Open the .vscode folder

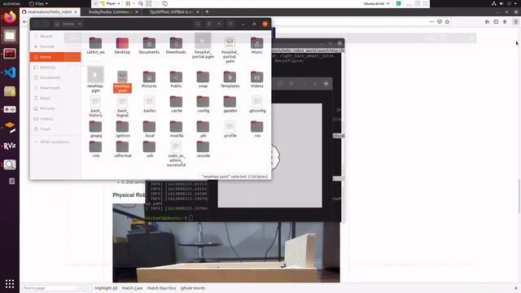coord(203,149)
